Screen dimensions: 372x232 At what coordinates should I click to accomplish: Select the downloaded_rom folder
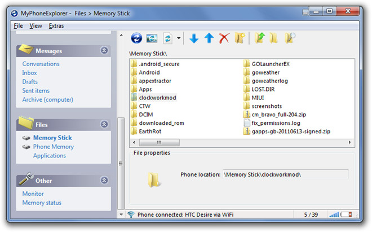click(157, 123)
